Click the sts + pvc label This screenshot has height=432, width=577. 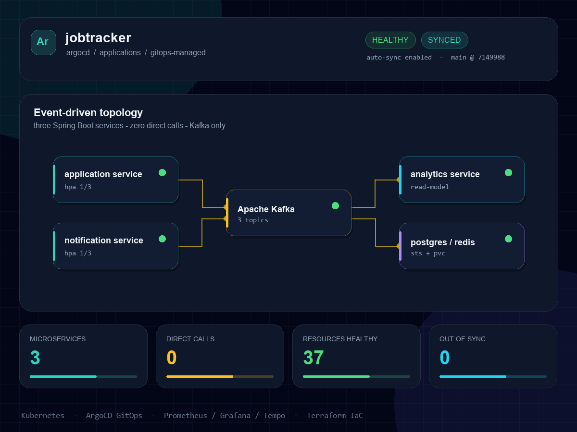[428, 253]
